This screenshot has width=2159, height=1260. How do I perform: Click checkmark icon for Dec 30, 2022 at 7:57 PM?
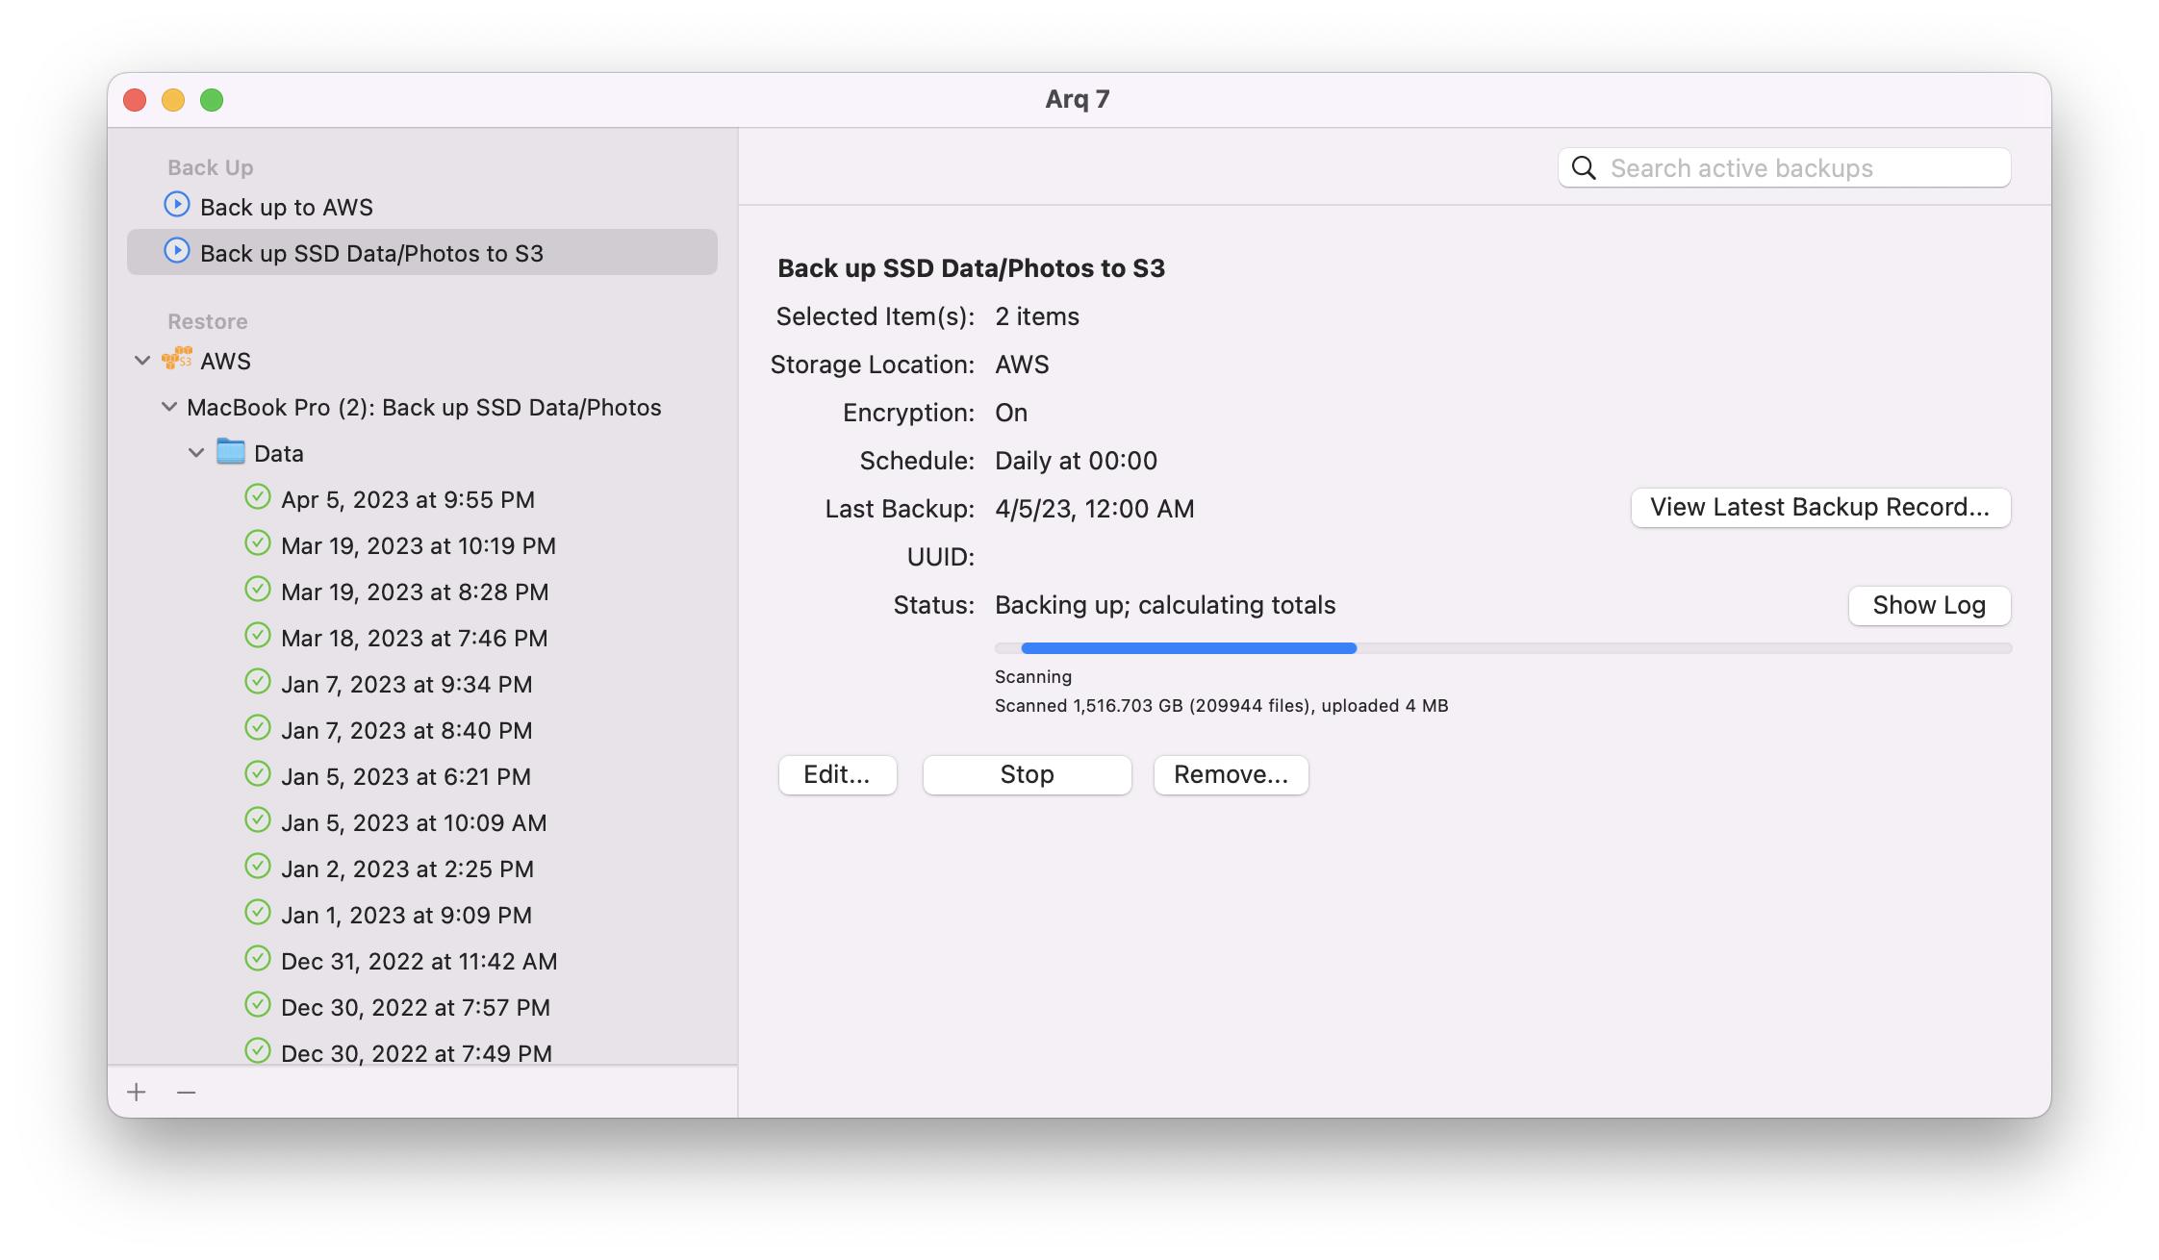tap(258, 1005)
